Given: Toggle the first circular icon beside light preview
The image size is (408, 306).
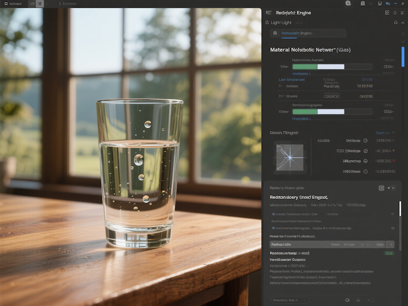Looking at the screenshot, I should (x=365, y=140).
